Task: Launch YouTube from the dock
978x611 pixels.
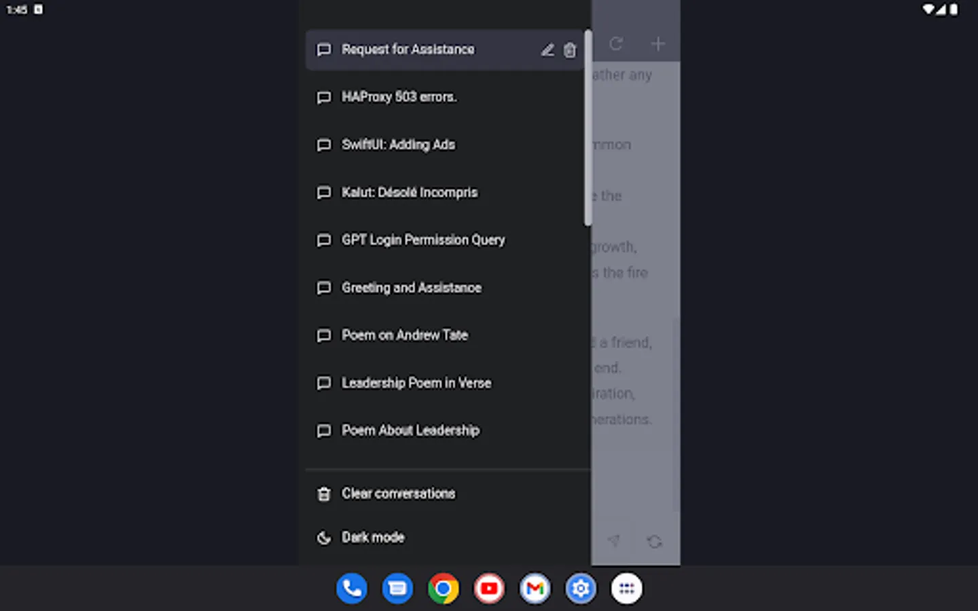Action: [x=489, y=589]
